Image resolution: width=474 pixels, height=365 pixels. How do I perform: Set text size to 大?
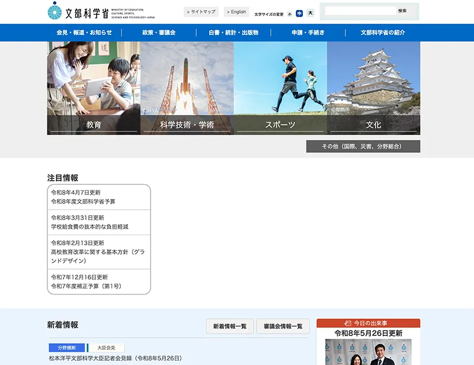(x=310, y=13)
